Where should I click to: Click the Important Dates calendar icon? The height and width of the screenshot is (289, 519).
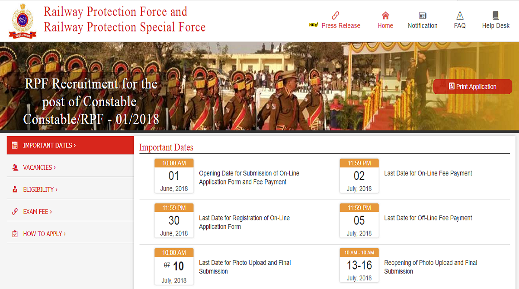(x=15, y=145)
